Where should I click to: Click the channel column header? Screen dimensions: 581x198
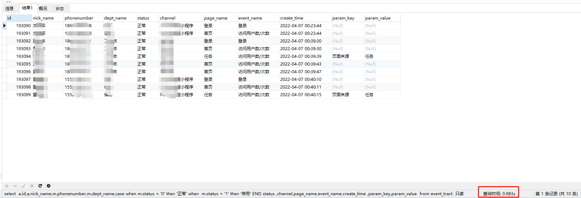click(x=181, y=18)
